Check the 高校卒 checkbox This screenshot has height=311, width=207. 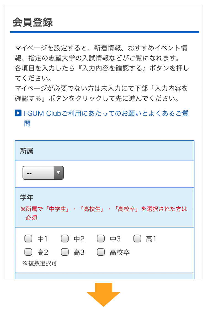coord(101,252)
